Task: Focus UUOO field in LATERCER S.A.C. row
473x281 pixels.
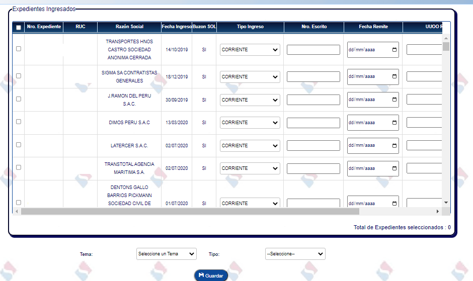Action: (x=424, y=146)
